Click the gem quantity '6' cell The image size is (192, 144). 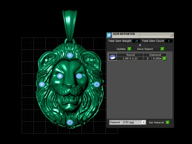148,58
